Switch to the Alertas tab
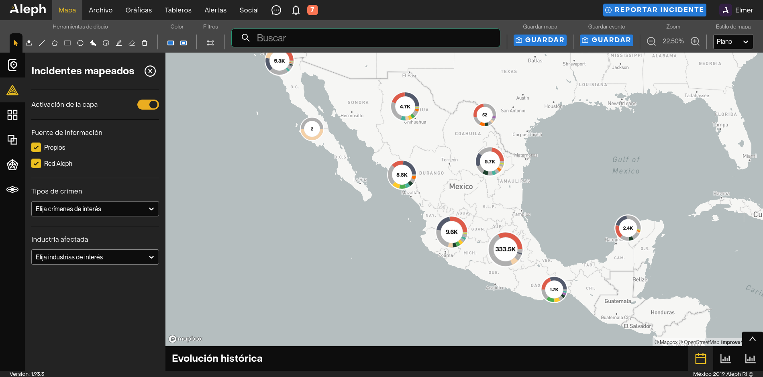 click(216, 10)
